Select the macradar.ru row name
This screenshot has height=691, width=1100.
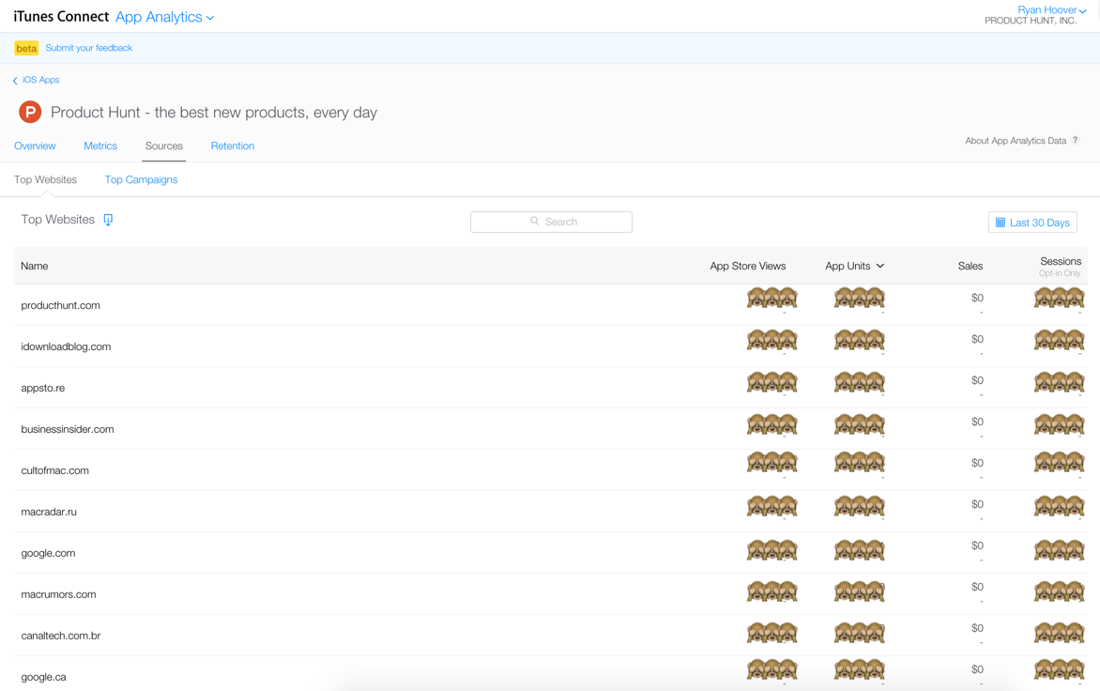click(x=49, y=512)
